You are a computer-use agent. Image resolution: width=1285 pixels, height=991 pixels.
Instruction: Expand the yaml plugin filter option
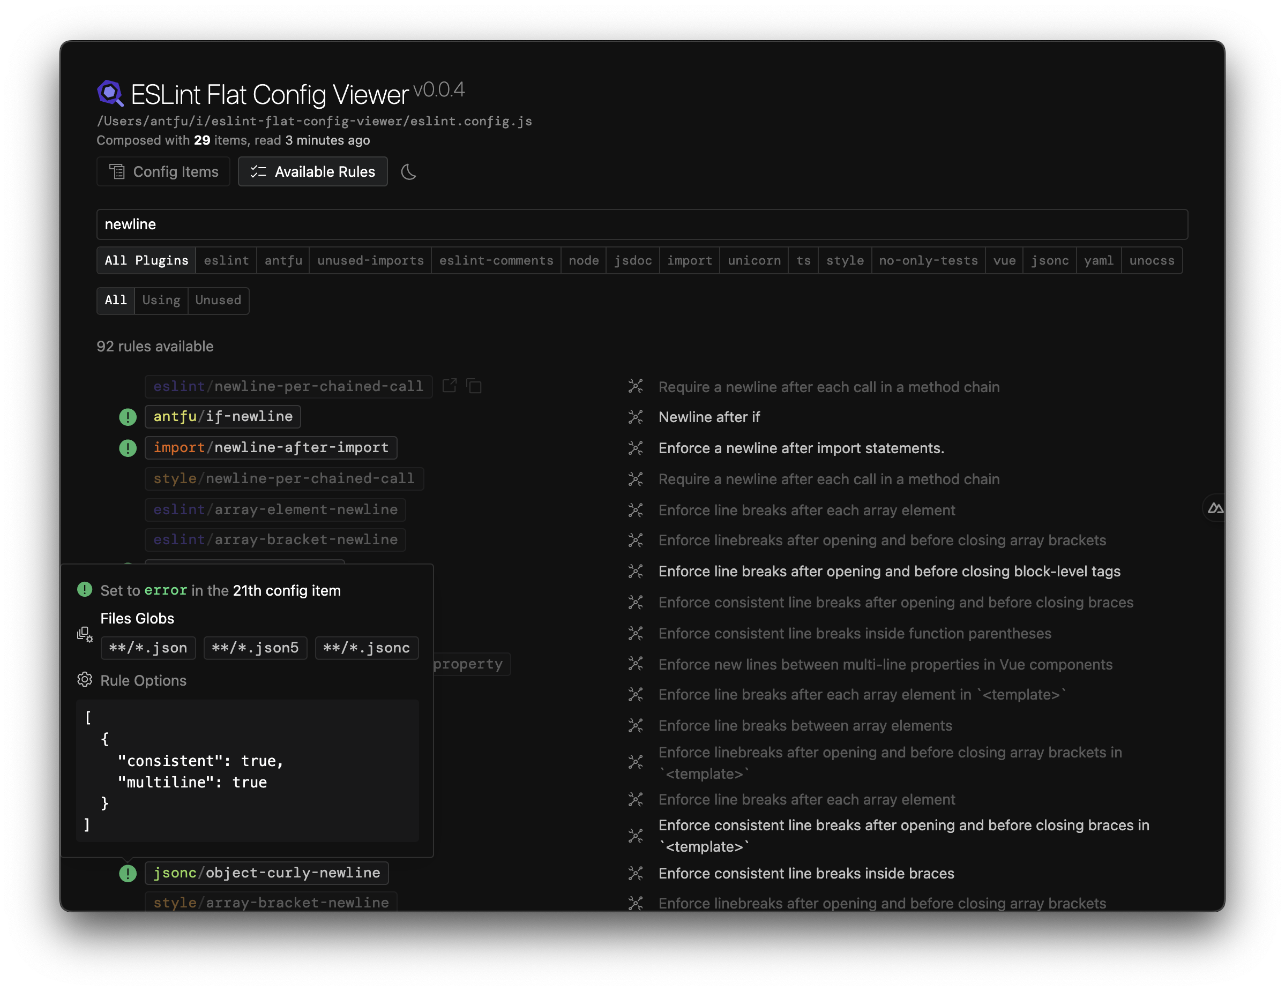[1099, 260]
